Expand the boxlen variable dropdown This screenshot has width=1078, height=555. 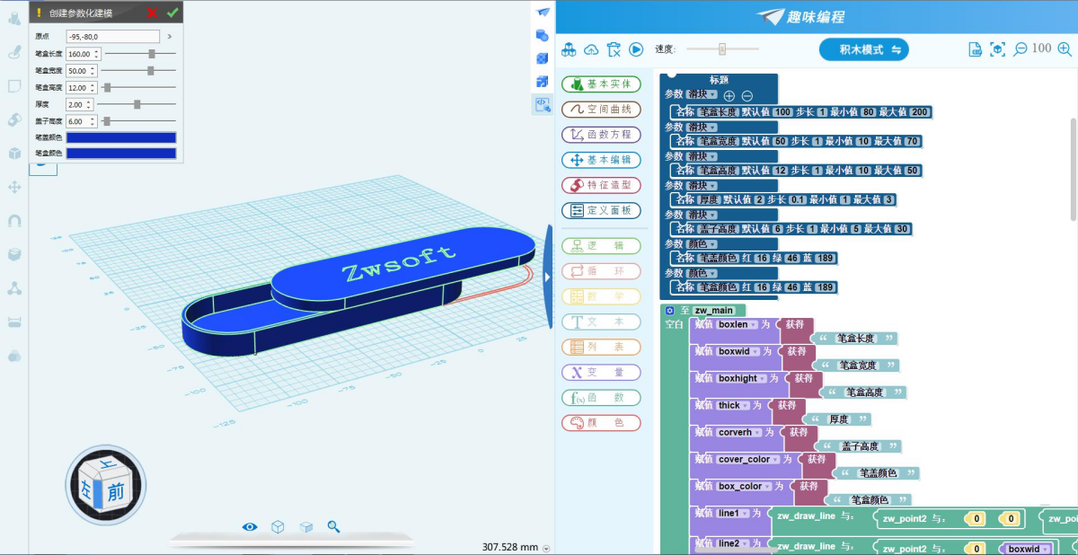738,324
